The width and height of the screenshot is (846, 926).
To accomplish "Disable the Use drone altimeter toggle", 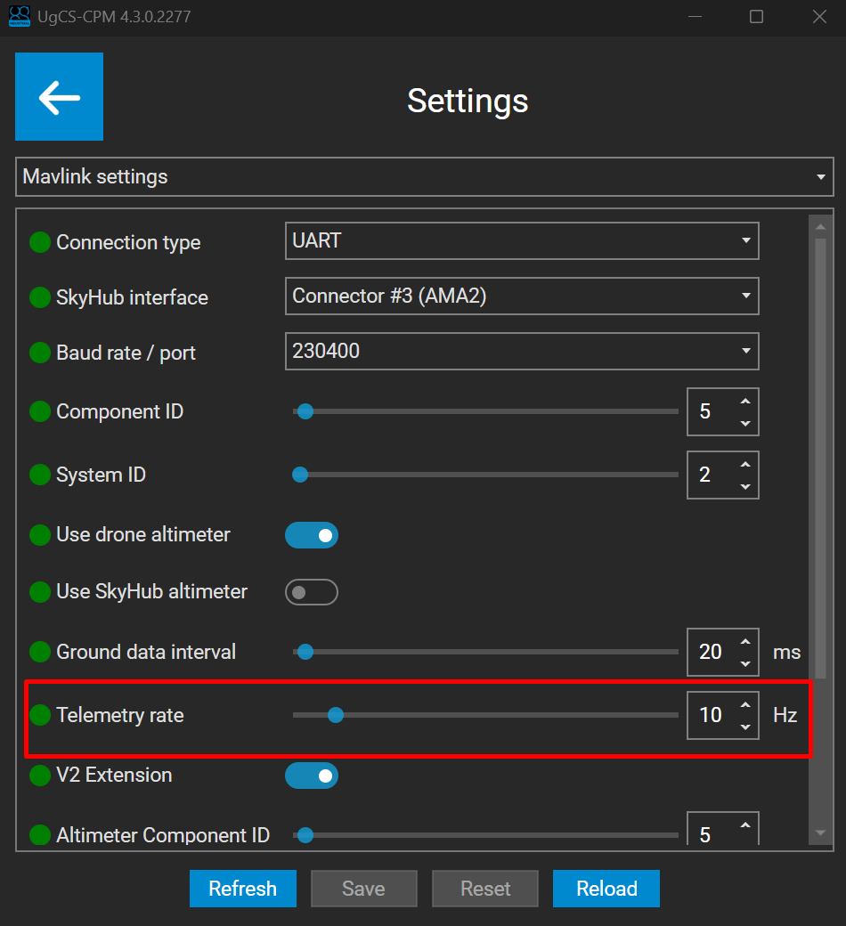I will pyautogui.click(x=312, y=535).
